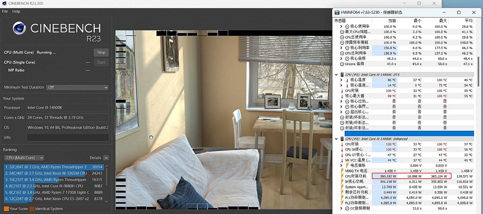Open the Help menu
The height and width of the screenshot is (214, 483).
(x=16, y=11)
